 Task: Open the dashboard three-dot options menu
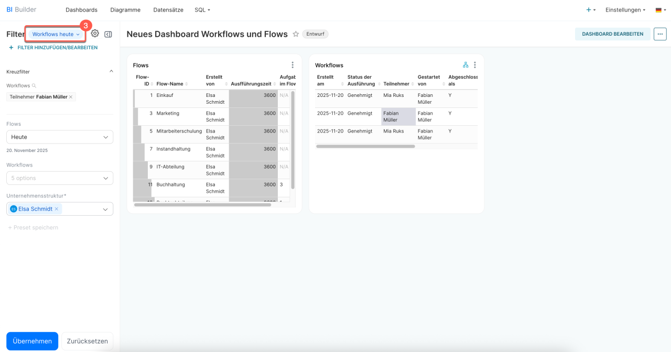660,34
